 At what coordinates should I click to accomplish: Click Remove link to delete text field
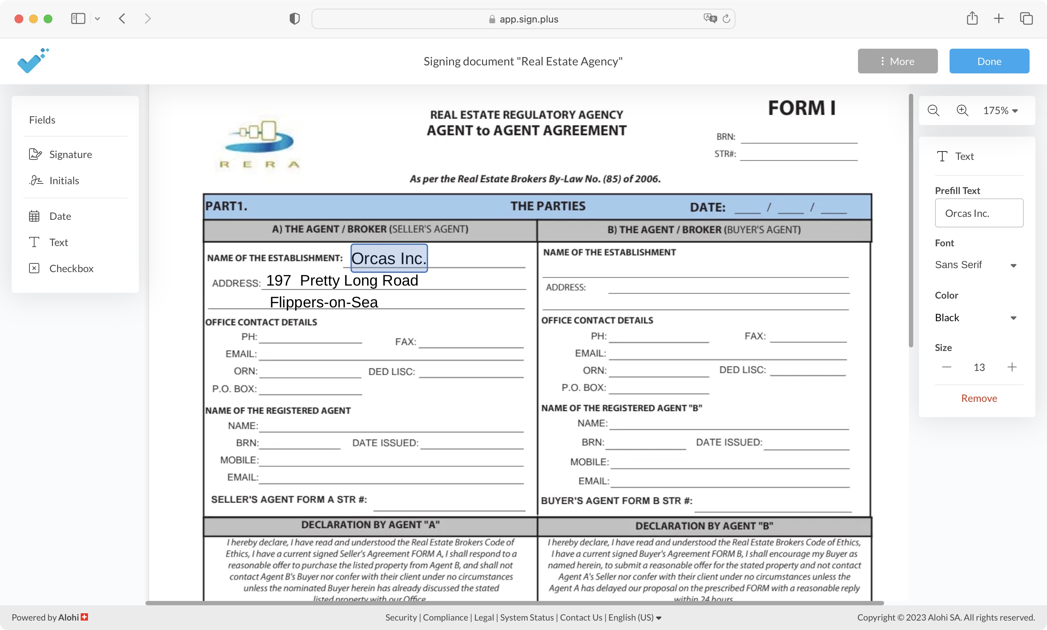[978, 397]
